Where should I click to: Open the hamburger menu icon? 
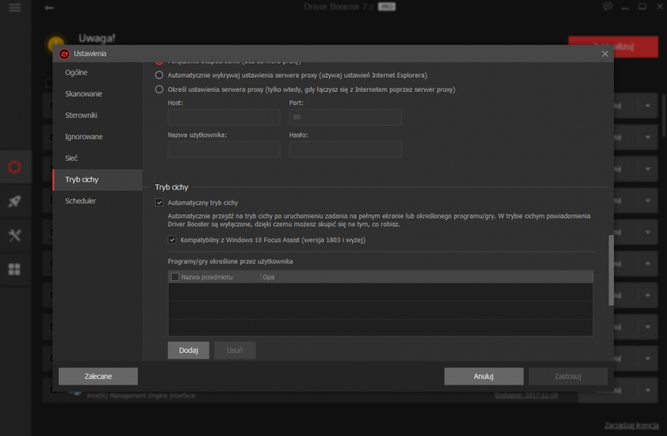click(15, 8)
